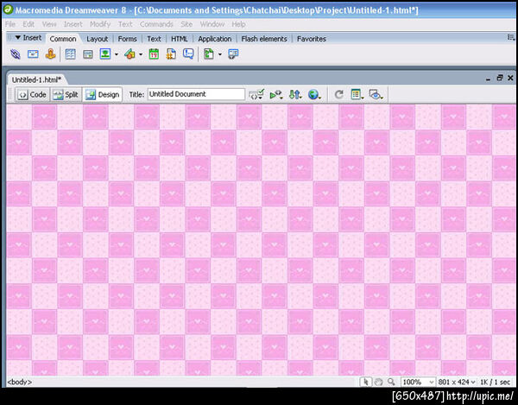The height and width of the screenshot is (405, 518).
Task: Minimize the document window
Action: (x=489, y=79)
